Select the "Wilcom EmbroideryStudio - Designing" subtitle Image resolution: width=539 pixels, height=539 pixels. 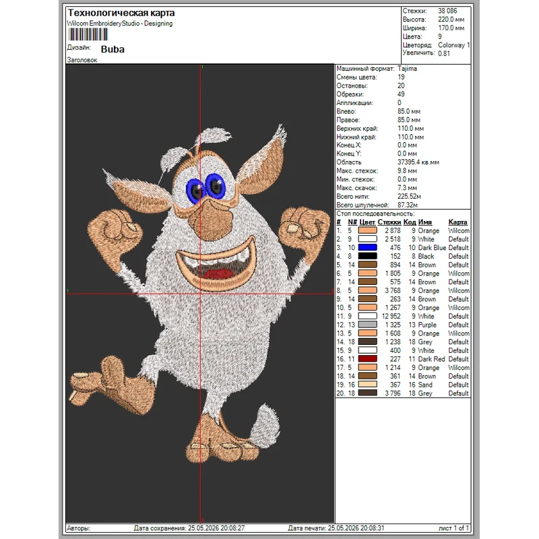pyautogui.click(x=120, y=24)
